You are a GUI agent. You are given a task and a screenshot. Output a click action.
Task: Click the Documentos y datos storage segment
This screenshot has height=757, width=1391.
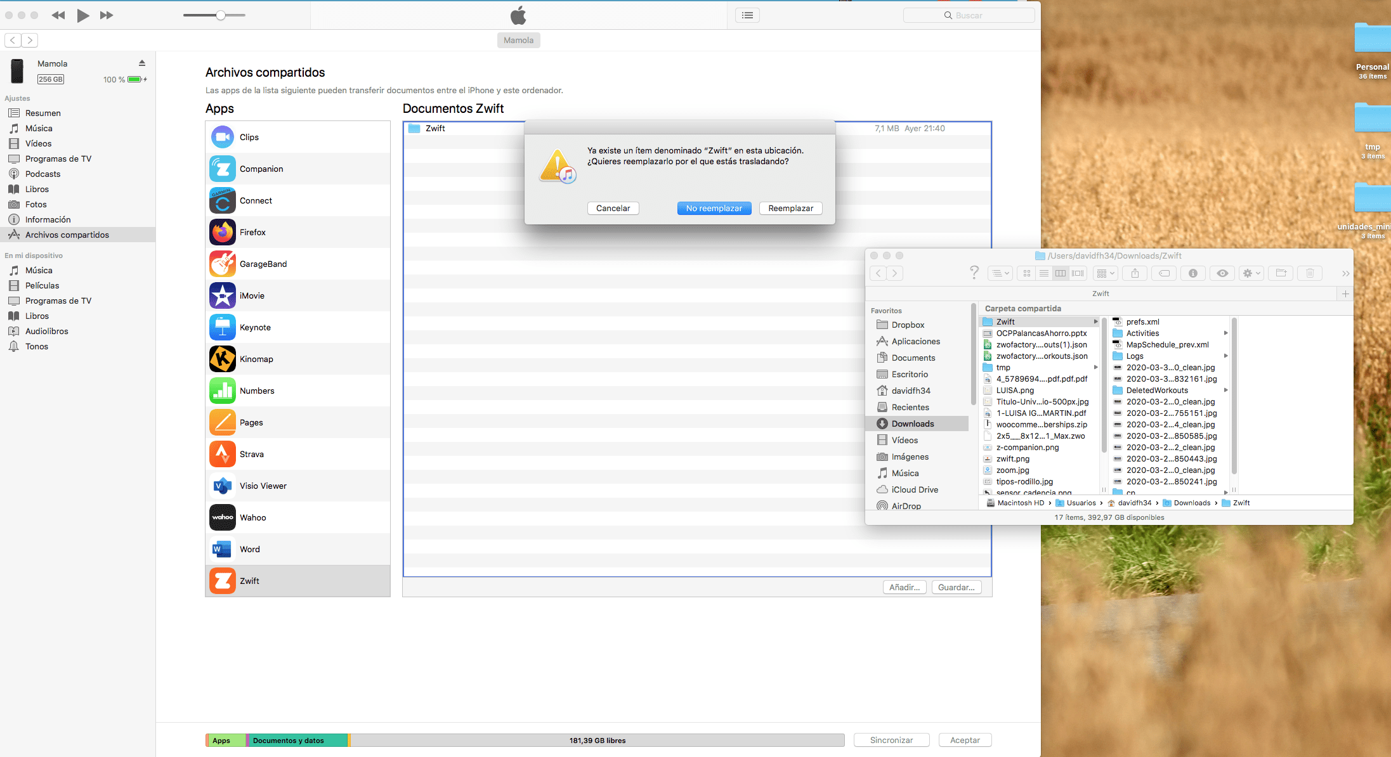(x=297, y=740)
